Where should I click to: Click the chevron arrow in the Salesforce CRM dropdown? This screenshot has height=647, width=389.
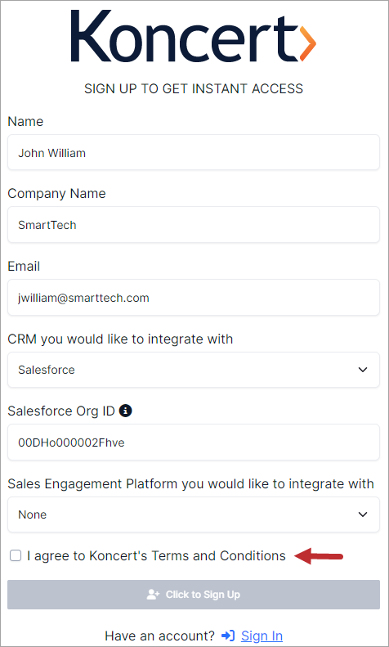click(x=363, y=370)
